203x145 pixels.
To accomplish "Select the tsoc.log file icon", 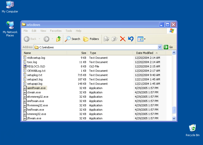I will coord(25,62).
